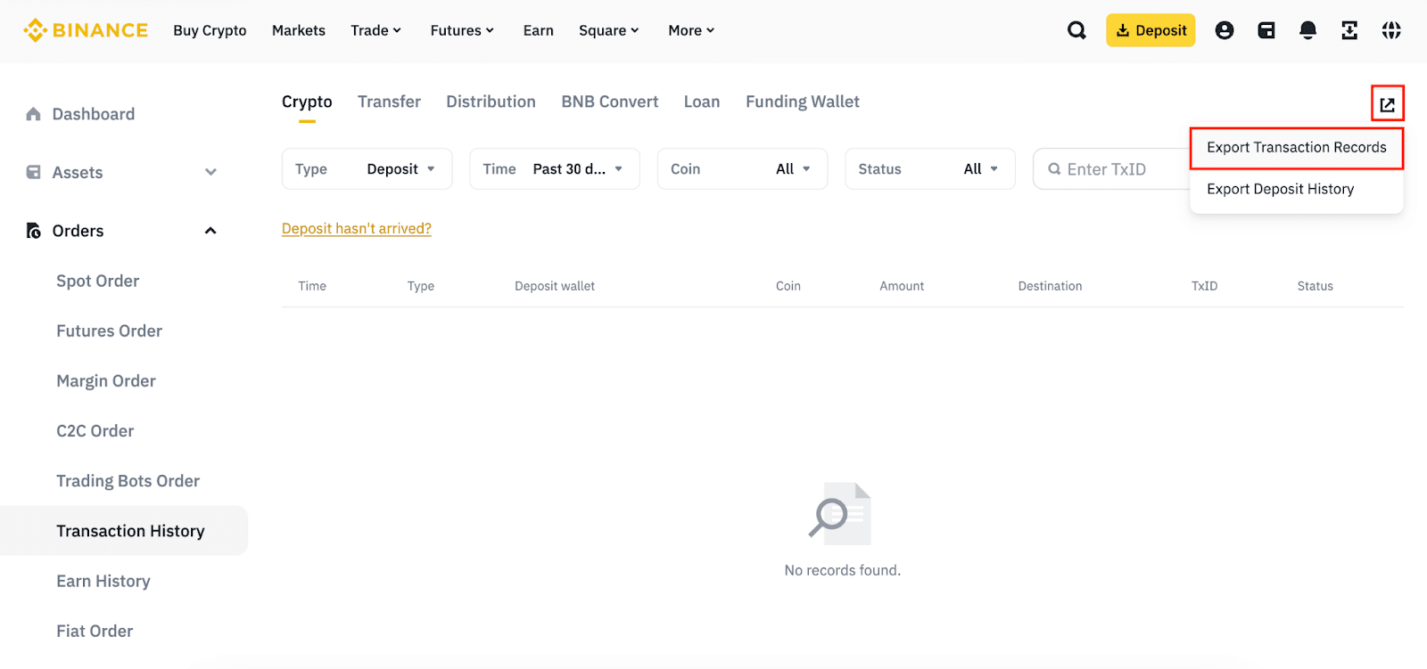1427x669 pixels.
Task: Open Futures Order in sidebar
Action: point(110,330)
